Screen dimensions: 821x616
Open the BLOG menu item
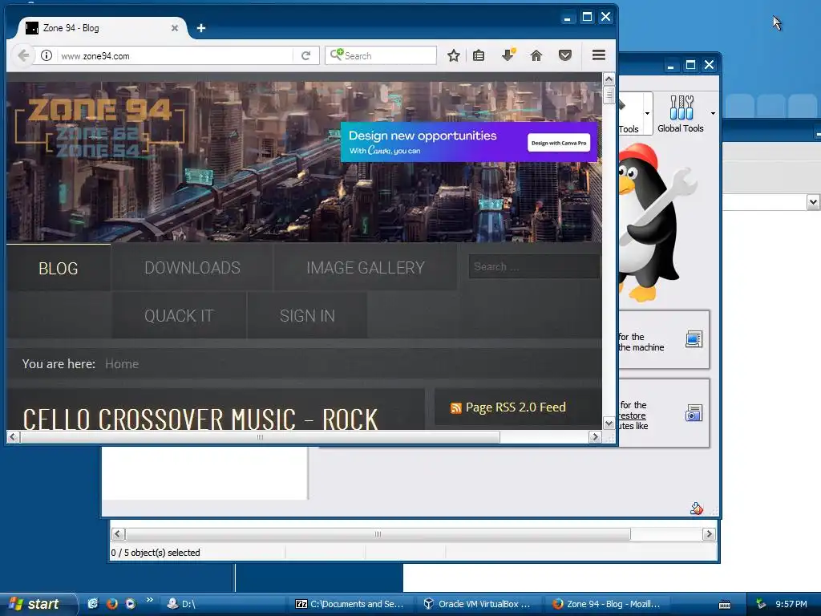58,268
